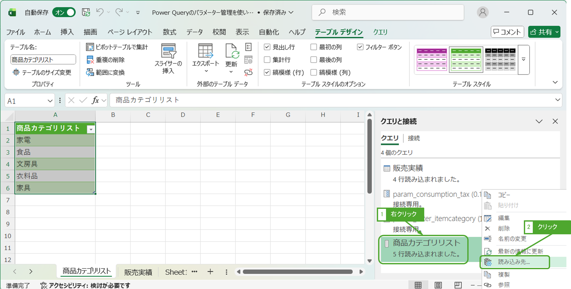Click the 重複の削除 icon
The height and width of the screenshot is (289, 571).
tap(90, 60)
